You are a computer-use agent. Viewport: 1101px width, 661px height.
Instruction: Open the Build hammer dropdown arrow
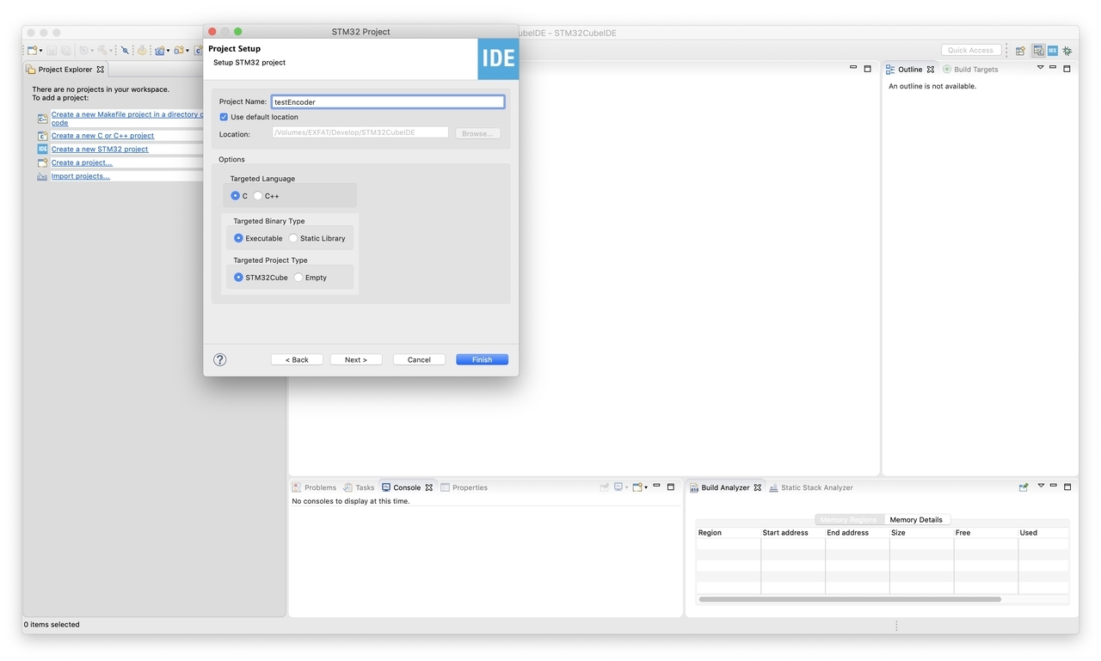click(x=111, y=52)
